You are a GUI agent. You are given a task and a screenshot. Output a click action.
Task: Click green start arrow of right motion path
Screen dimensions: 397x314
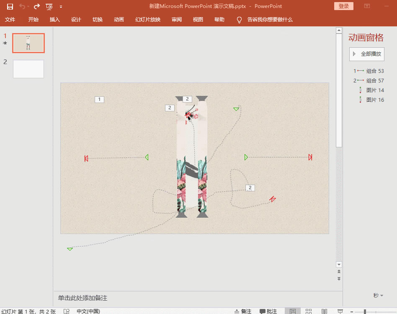pyautogui.click(x=246, y=157)
